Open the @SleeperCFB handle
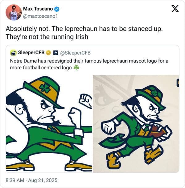This screenshot has height=188, width=185. click(75, 53)
